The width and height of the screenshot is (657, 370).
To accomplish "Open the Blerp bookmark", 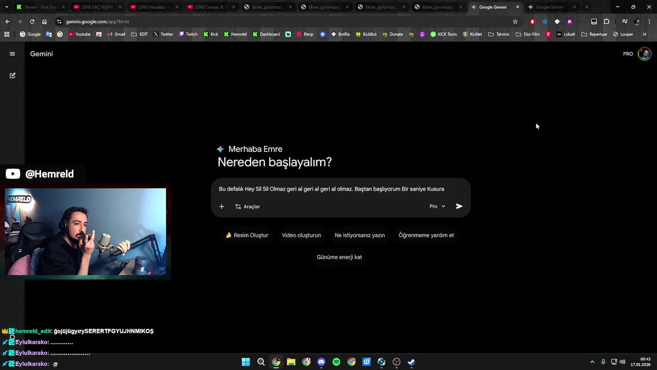I will 305,34.
